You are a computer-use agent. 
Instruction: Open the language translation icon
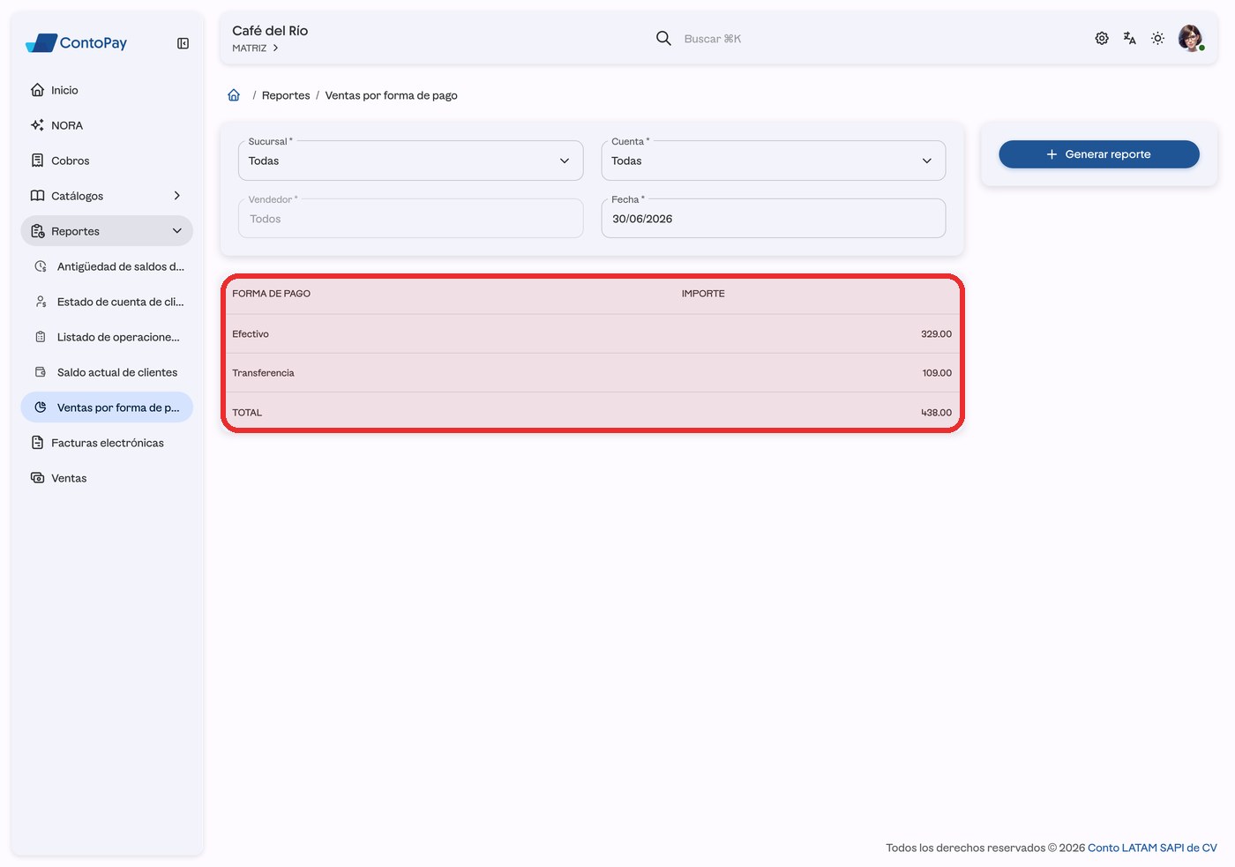[x=1130, y=38]
